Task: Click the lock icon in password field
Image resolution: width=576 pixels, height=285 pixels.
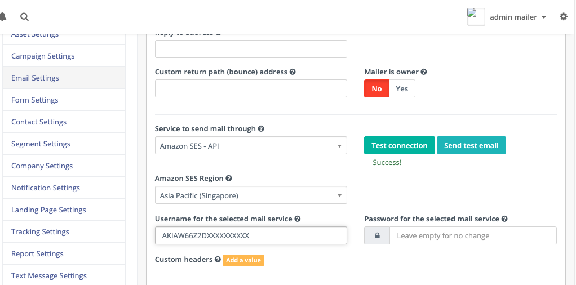Action: pos(377,235)
